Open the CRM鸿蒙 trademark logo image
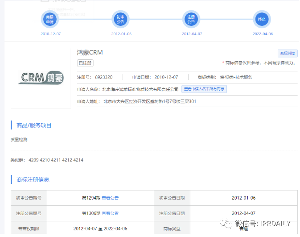The width and height of the screenshot is (300, 237). coord(41,78)
